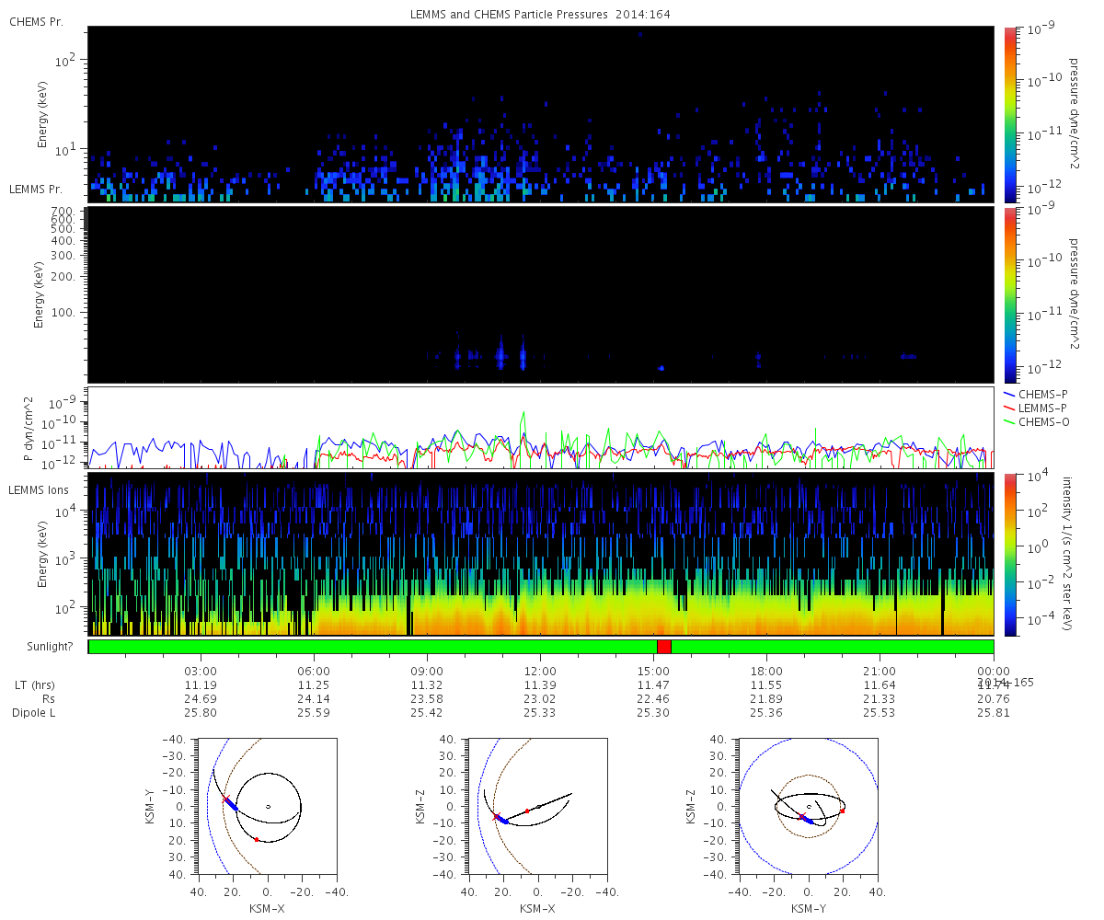Open the KSM-X versus KSM-Z orbit plot
Image resolution: width=1104 pixels, height=920 pixels.
tap(537, 807)
